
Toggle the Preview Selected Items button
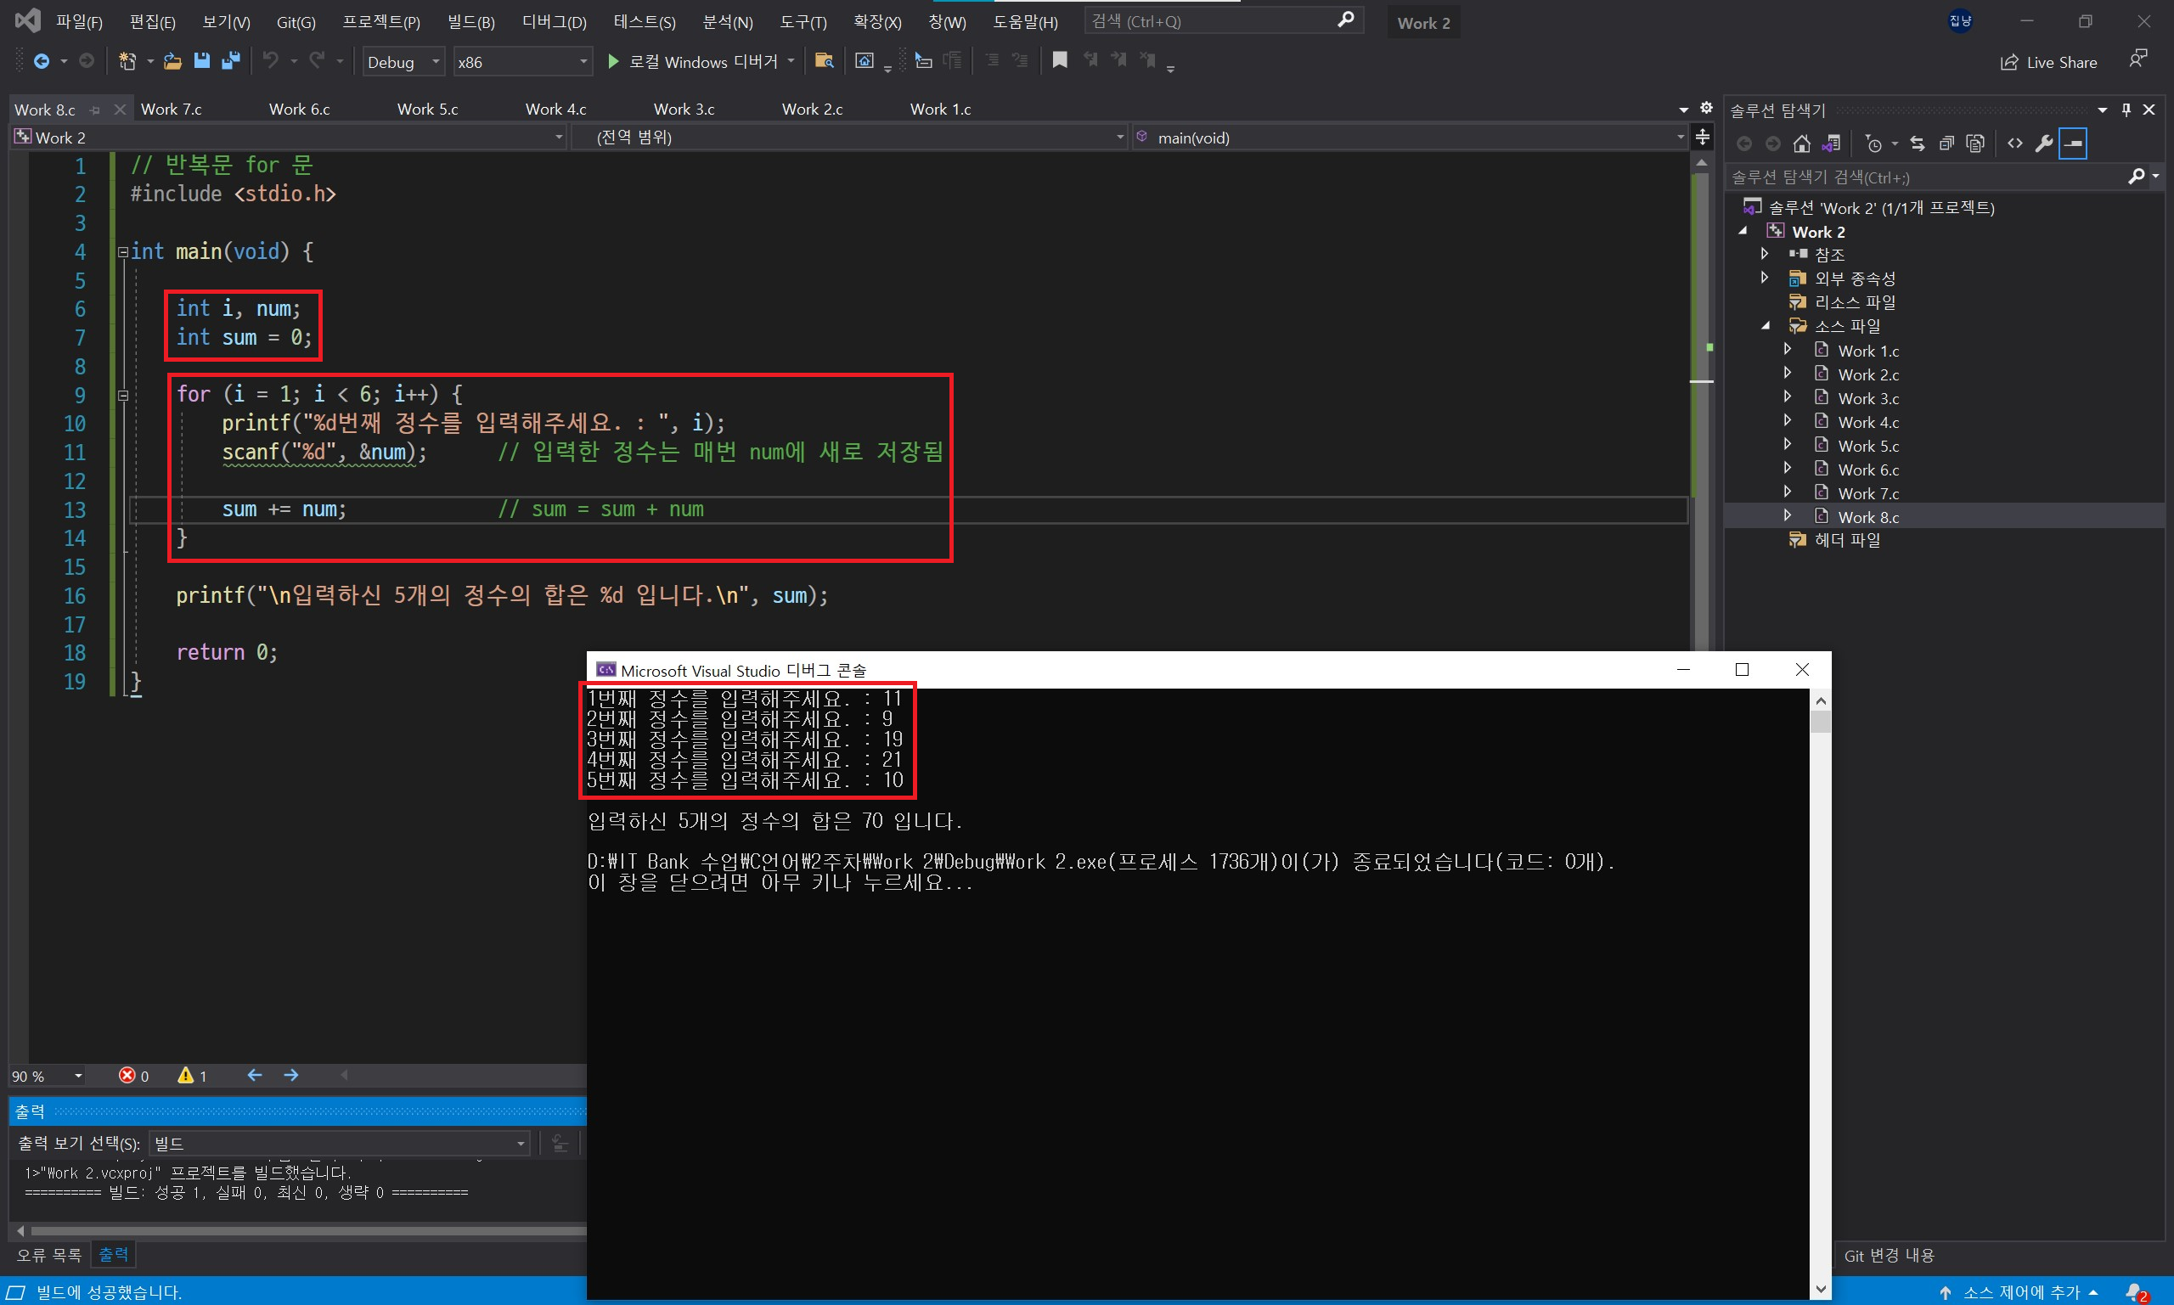coord(2073,143)
